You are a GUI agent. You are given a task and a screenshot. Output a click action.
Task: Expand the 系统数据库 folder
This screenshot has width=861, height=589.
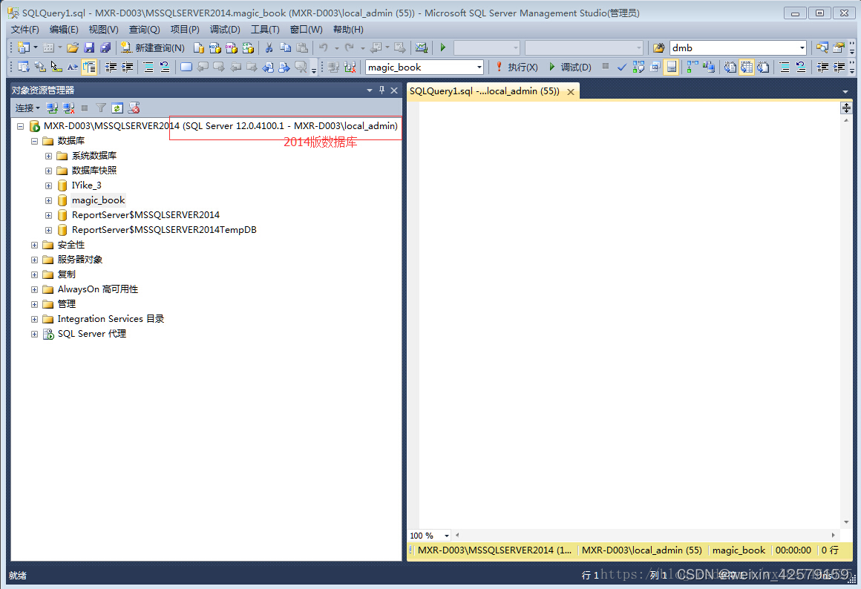(48, 156)
